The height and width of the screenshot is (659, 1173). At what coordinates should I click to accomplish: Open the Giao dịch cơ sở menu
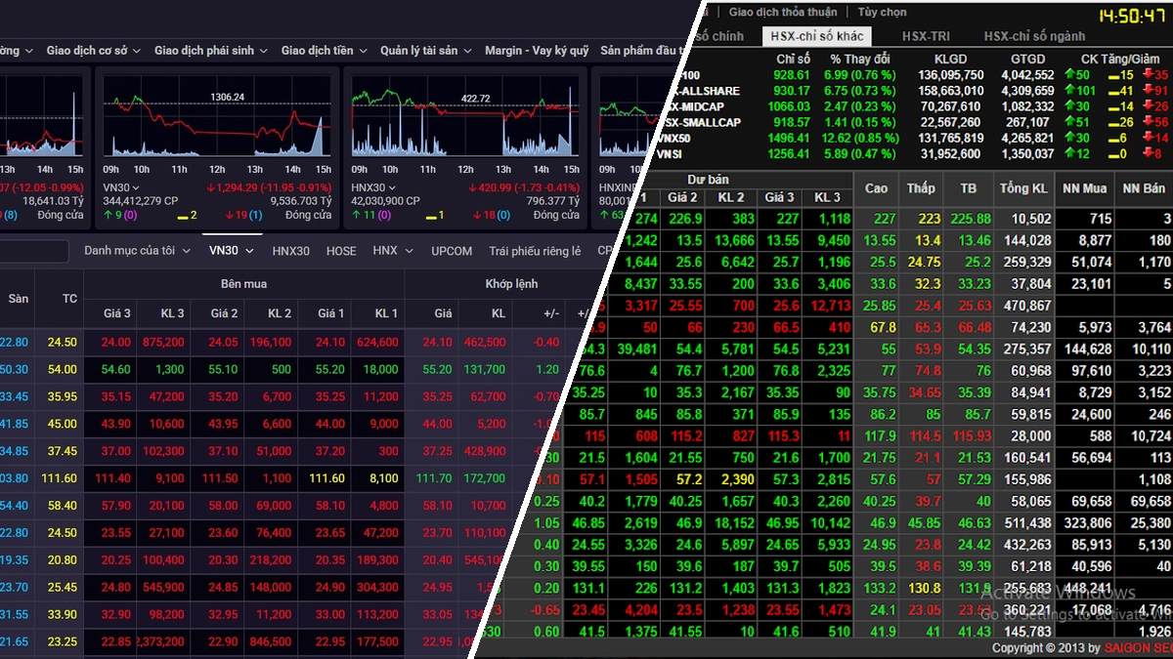93,51
